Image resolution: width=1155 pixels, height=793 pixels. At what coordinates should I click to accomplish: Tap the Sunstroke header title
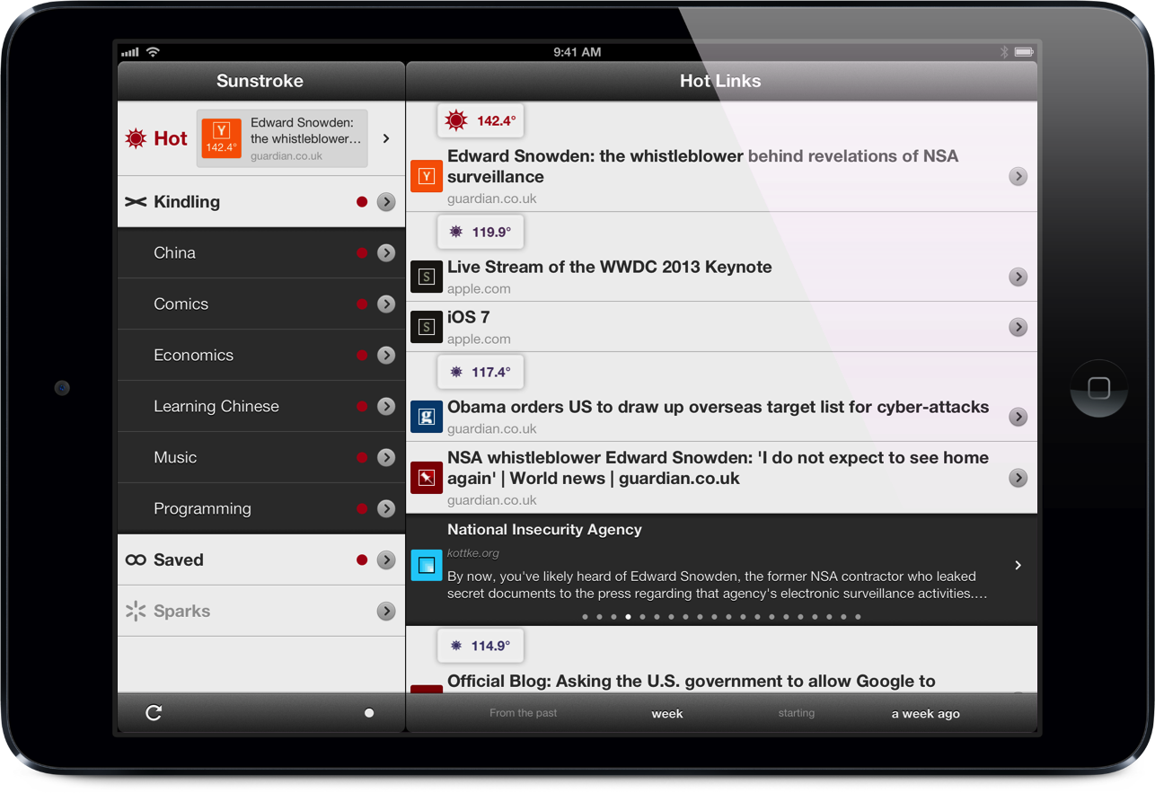tap(260, 81)
